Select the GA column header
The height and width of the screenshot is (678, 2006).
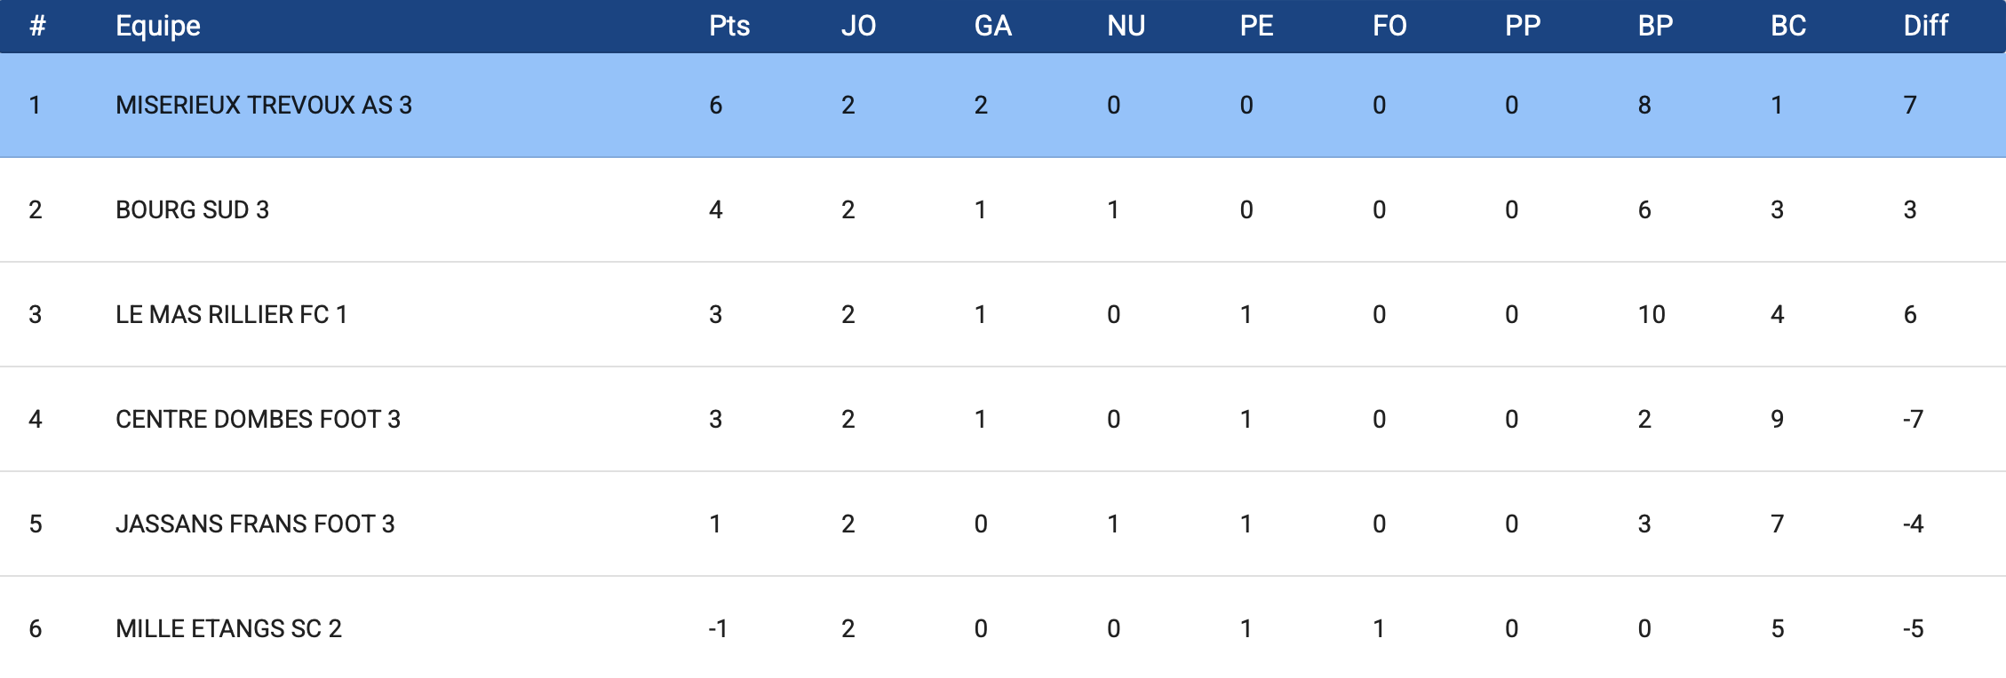992,26
